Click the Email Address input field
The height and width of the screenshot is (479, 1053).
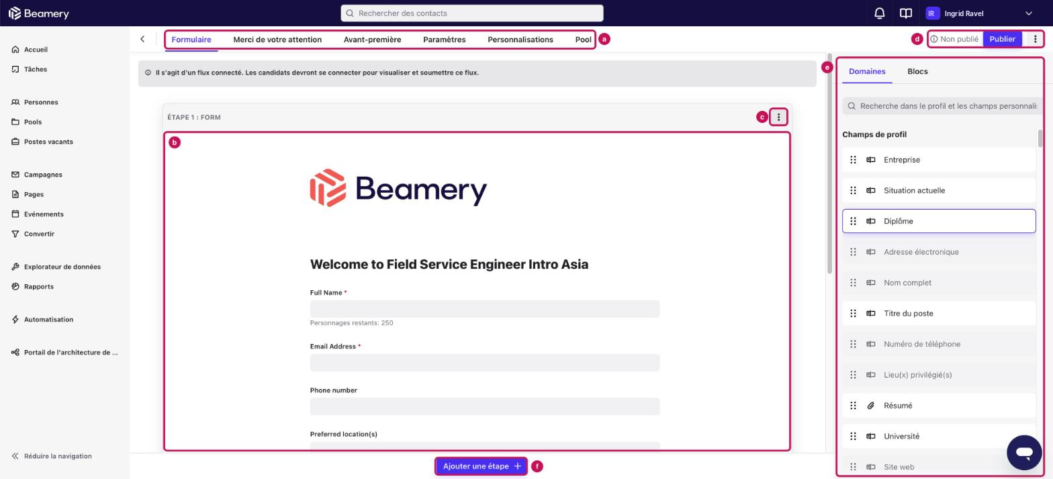485,363
